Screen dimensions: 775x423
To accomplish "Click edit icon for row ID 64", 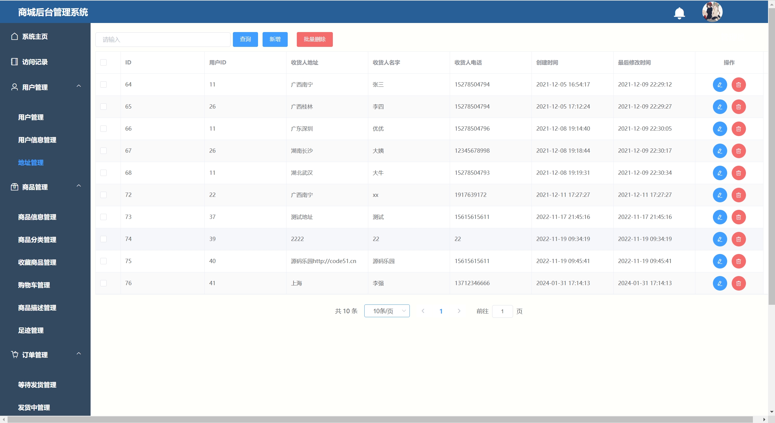I will tap(720, 85).
